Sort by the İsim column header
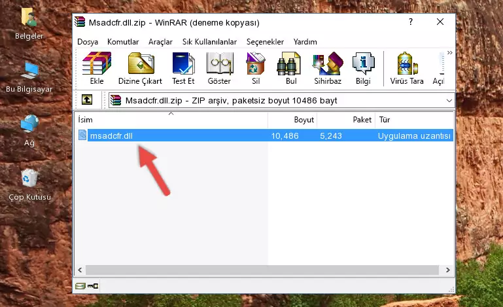 pyautogui.click(x=171, y=120)
